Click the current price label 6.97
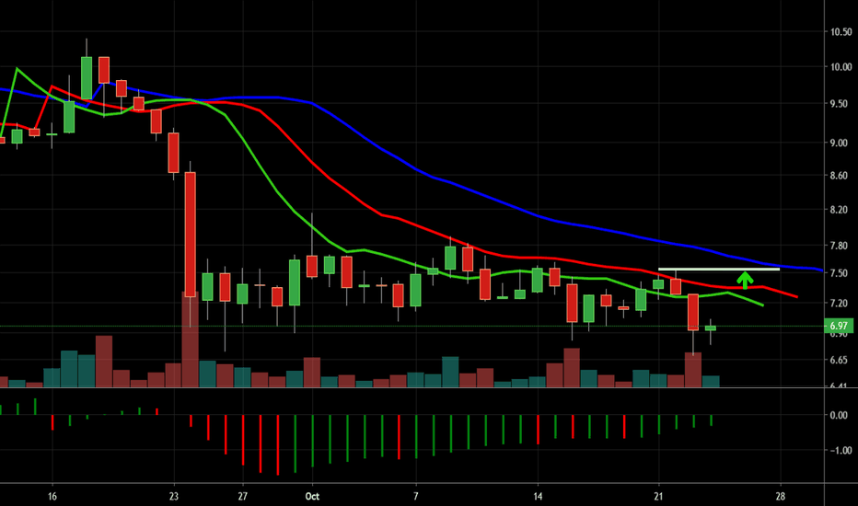 click(x=839, y=326)
